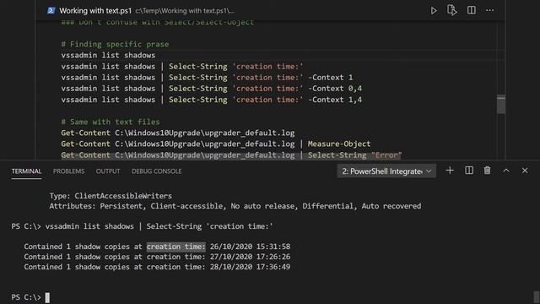
Task: Click the 'Attributes: Persistent' terminal line
Action: 235,206
